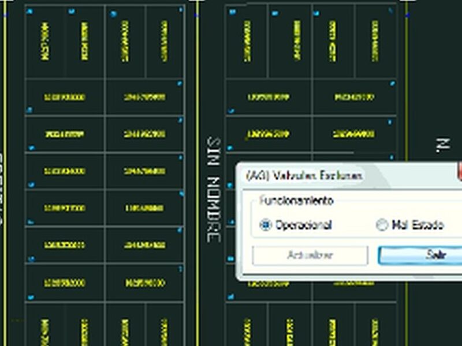Select the SIN NOMBRE street label
The height and width of the screenshot is (346, 462).
(x=214, y=189)
